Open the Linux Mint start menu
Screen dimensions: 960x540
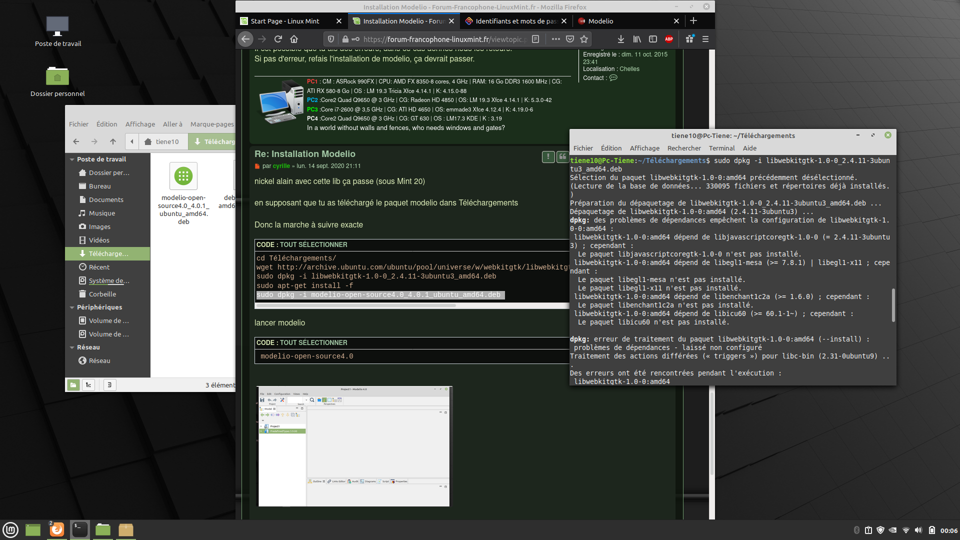click(x=10, y=529)
